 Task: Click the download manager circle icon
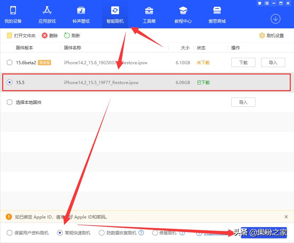(x=276, y=19)
